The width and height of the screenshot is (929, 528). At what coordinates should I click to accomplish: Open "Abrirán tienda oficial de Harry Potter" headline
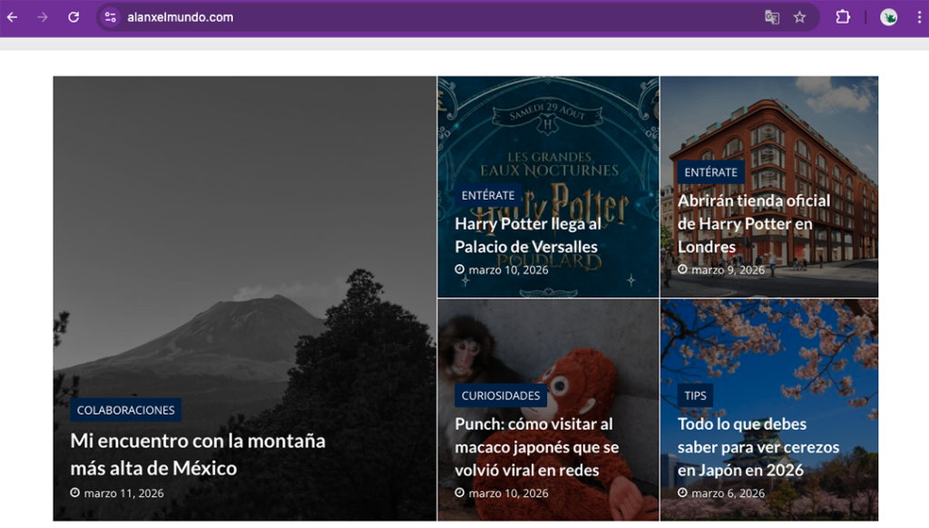pyautogui.click(x=753, y=223)
